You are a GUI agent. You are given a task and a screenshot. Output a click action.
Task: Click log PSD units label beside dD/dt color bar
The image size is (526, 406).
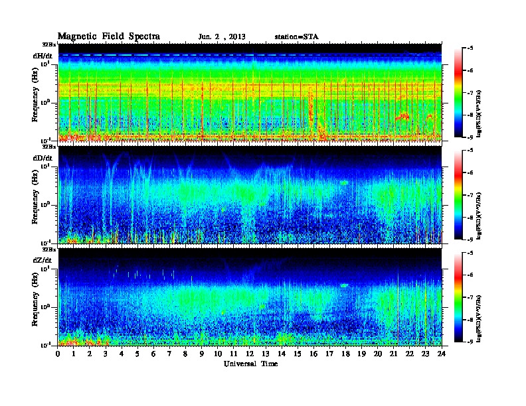point(480,216)
